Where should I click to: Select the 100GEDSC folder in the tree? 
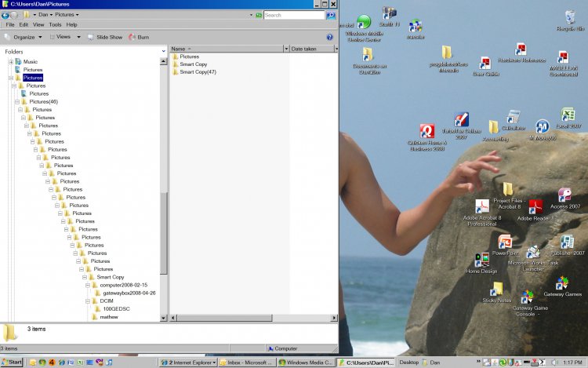(x=116, y=308)
